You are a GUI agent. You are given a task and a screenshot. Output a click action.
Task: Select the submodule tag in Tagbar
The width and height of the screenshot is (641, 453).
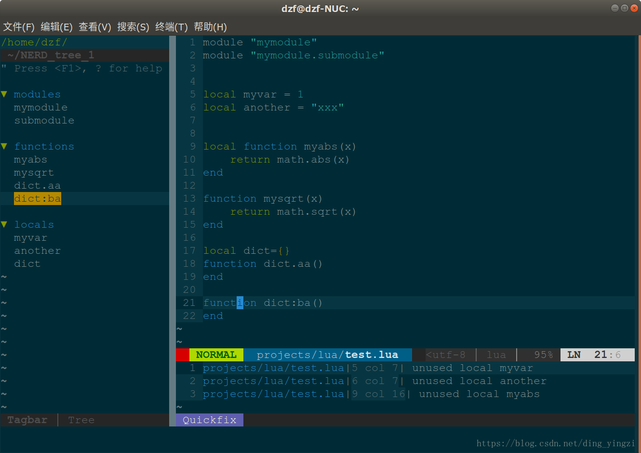click(44, 121)
